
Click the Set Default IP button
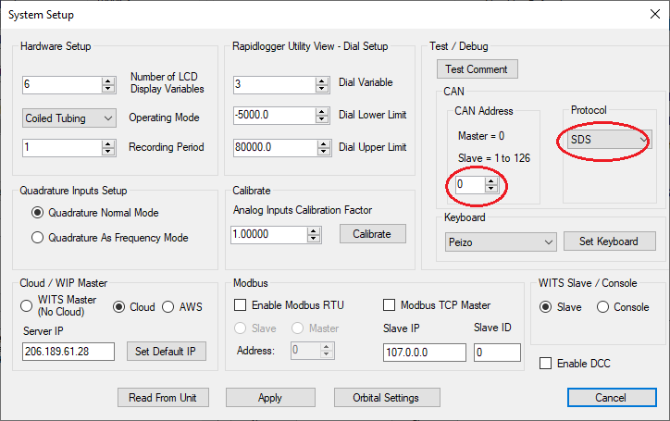[x=167, y=352]
